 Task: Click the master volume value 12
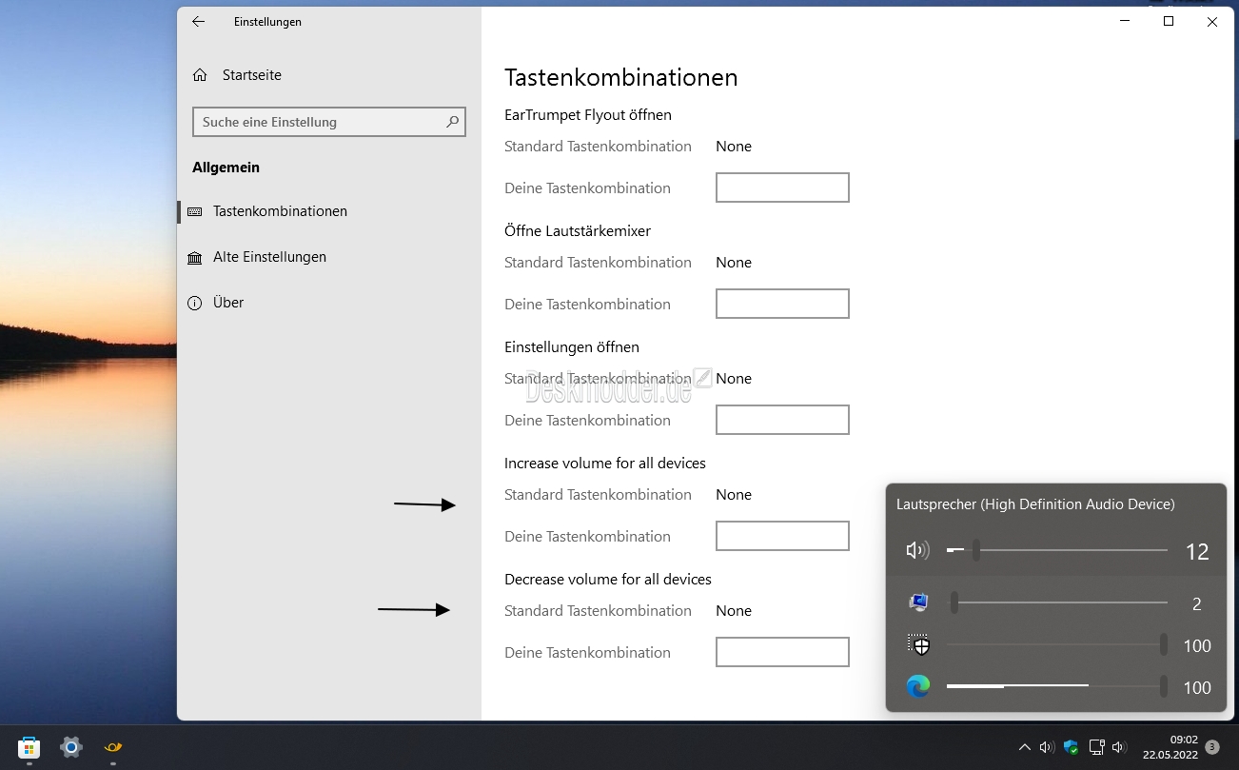tap(1197, 551)
